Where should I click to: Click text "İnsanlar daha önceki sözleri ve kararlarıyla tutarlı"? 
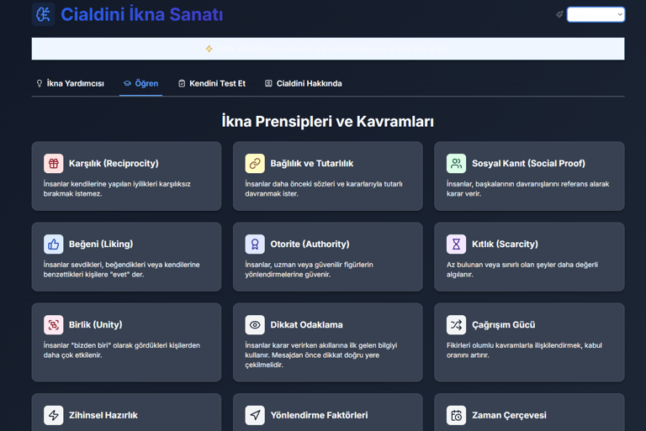324,184
